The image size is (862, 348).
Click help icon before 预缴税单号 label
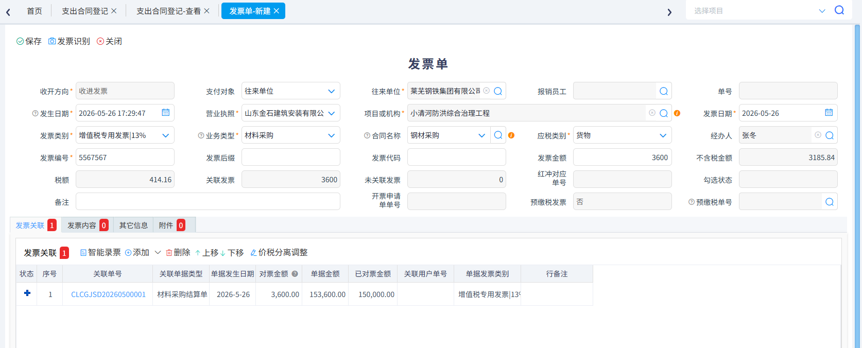click(x=692, y=202)
